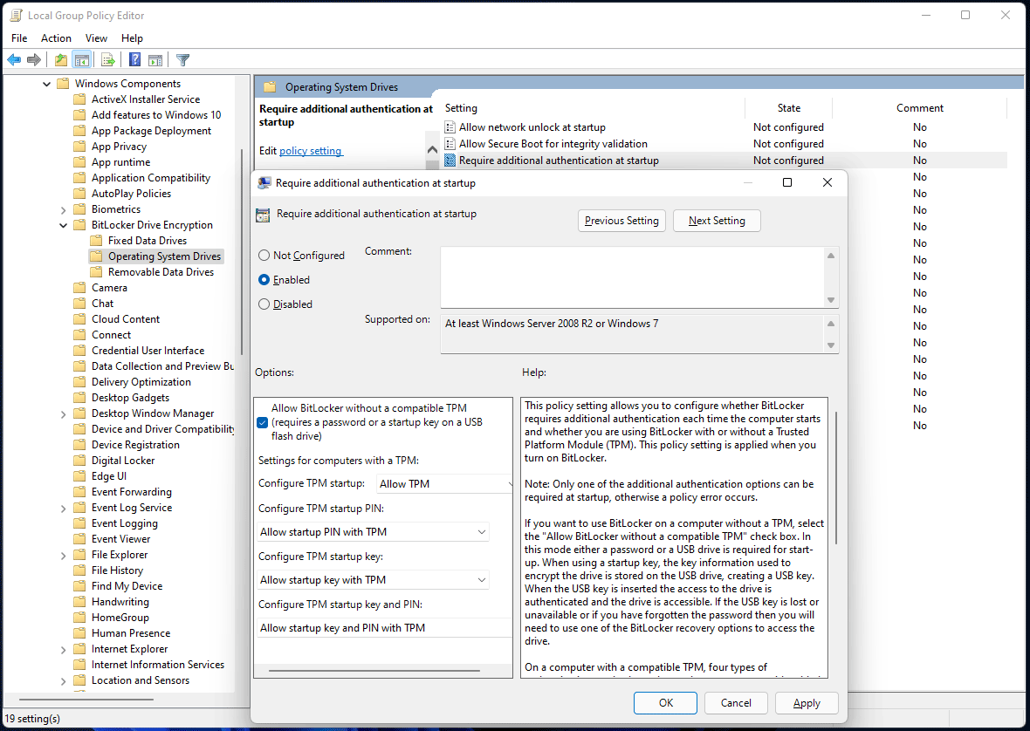Click the Cancel button
The image size is (1030, 731).
[x=736, y=703]
